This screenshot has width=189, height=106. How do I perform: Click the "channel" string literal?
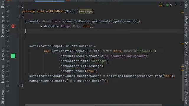(146, 51)
